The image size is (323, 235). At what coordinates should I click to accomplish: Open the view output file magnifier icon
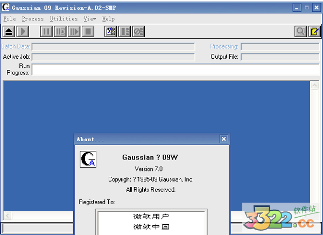pos(301,32)
